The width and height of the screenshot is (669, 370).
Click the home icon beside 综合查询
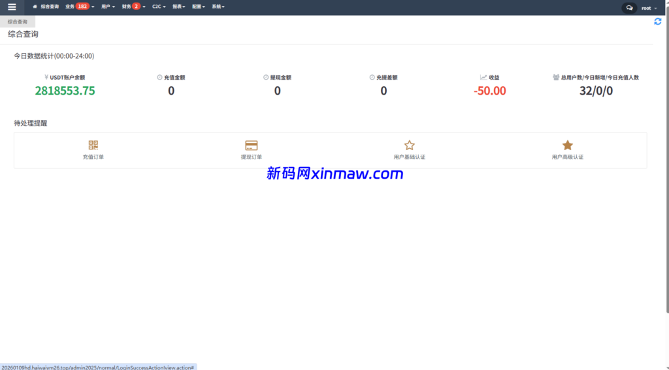[x=35, y=7]
